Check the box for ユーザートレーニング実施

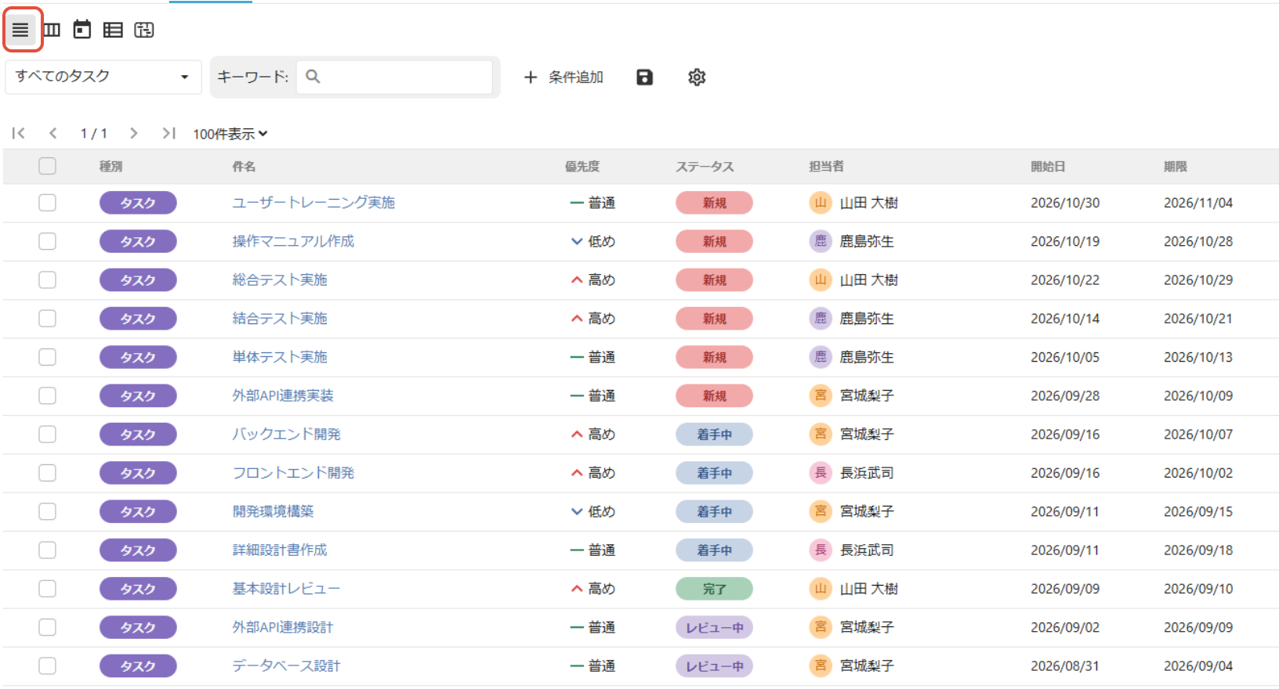(48, 203)
